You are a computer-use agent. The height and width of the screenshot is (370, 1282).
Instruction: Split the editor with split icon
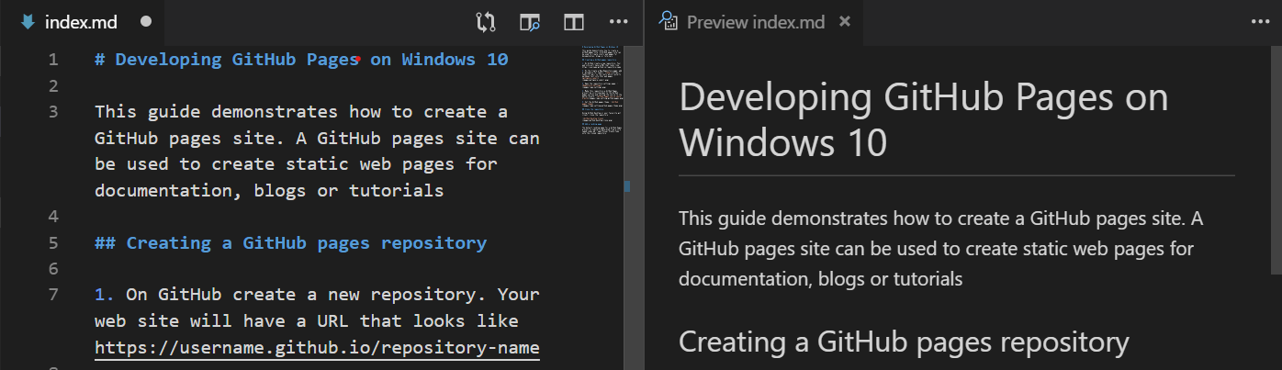click(574, 22)
